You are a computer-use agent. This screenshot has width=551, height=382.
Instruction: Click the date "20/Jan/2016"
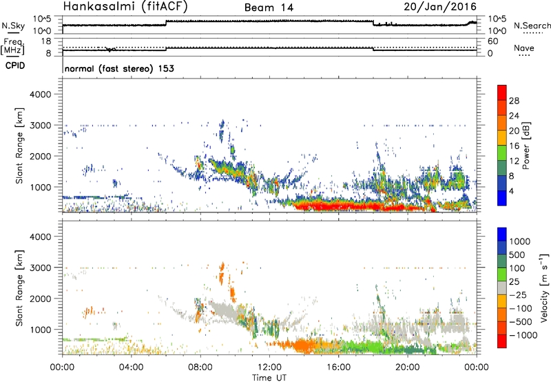440,6
